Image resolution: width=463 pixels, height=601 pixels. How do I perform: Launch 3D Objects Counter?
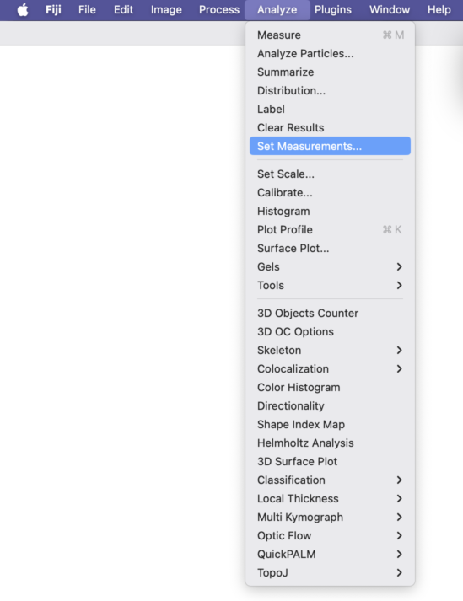click(330, 314)
